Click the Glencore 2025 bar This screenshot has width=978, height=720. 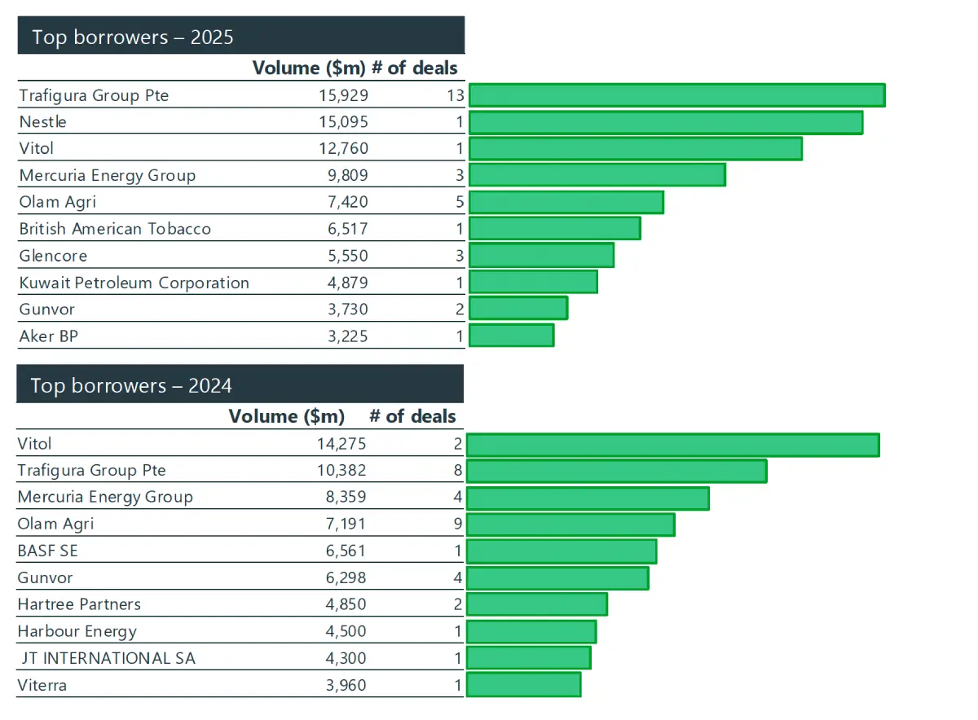pos(542,256)
